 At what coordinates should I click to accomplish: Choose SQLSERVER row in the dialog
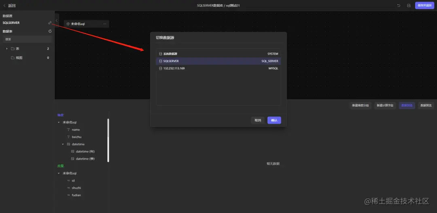point(218,61)
